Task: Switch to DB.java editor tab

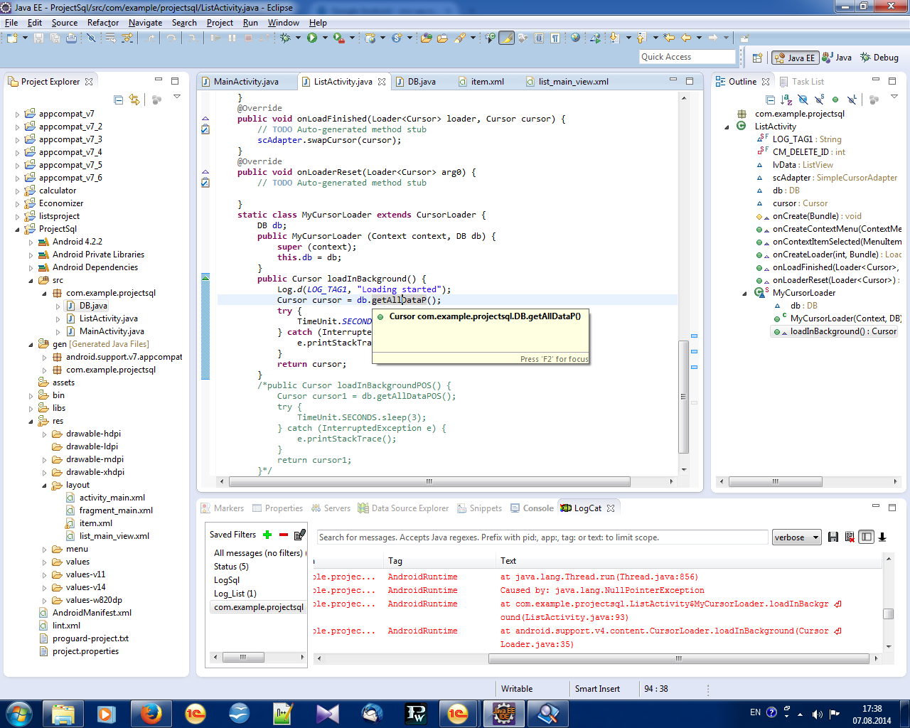Action: coord(421,82)
